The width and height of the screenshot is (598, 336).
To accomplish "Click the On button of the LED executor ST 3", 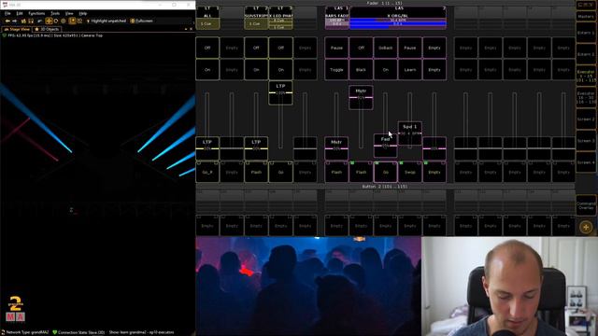I will pyautogui.click(x=280, y=70).
